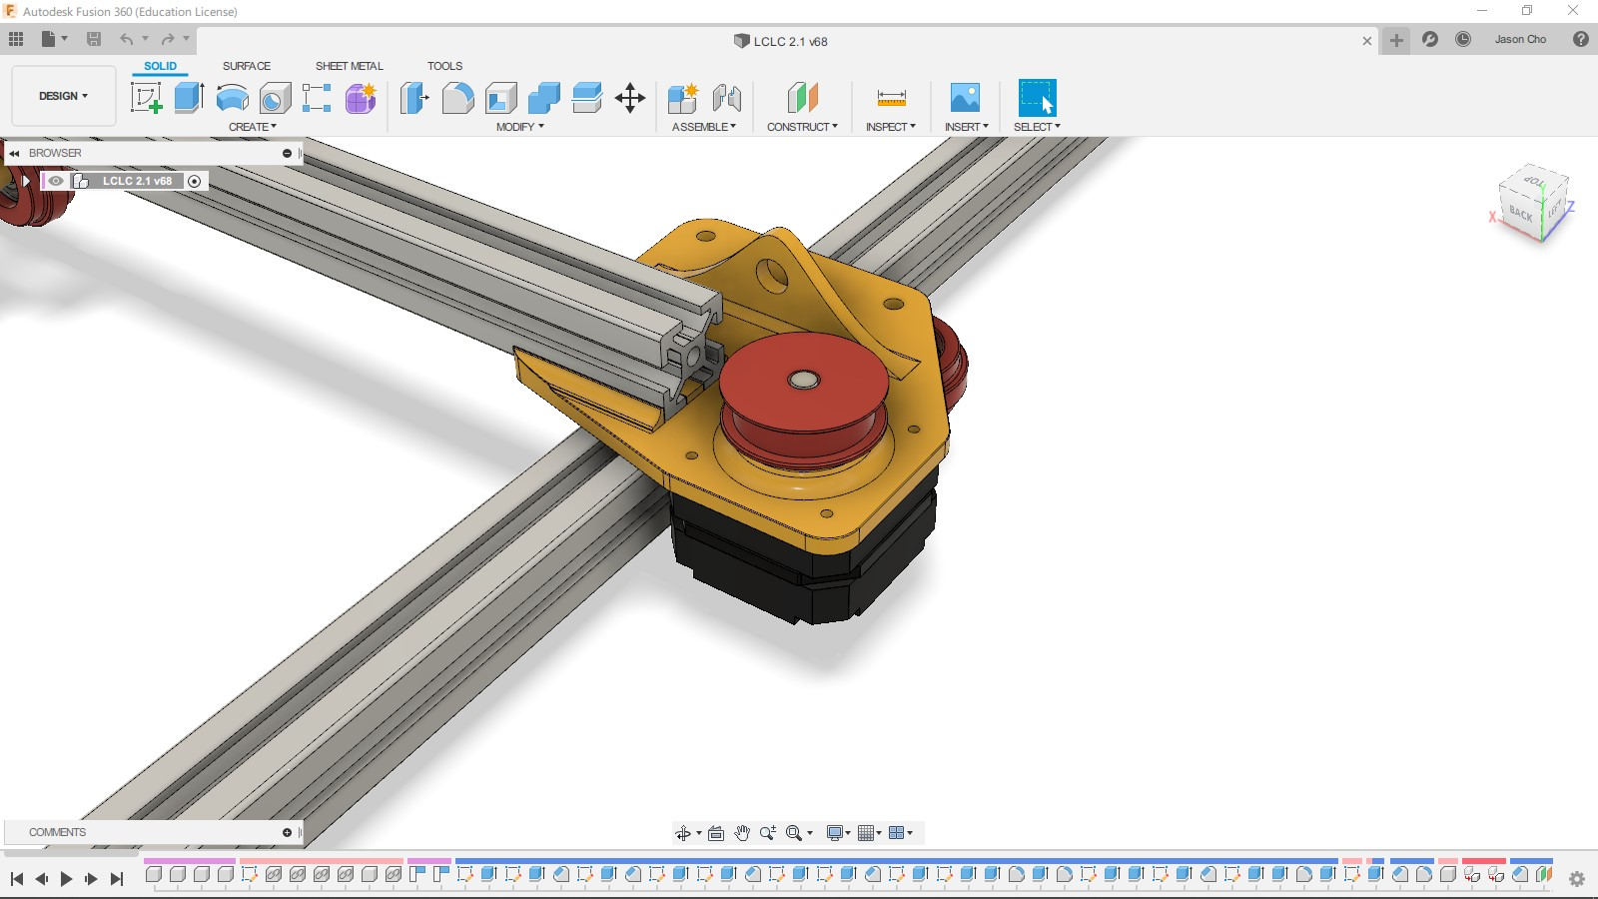Redo the last action
Viewport: 1598px width, 899px height.
(x=168, y=39)
